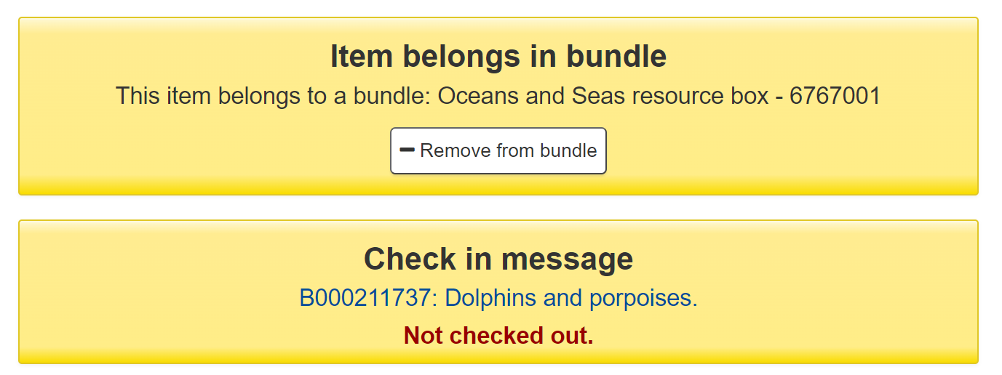Click the bundle number 6767001

835,96
